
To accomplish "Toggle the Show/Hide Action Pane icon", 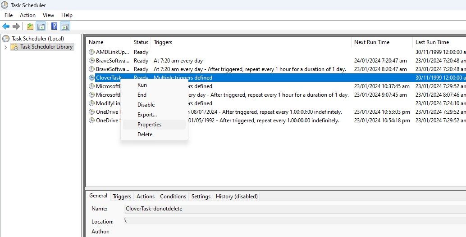I will click(65, 26).
